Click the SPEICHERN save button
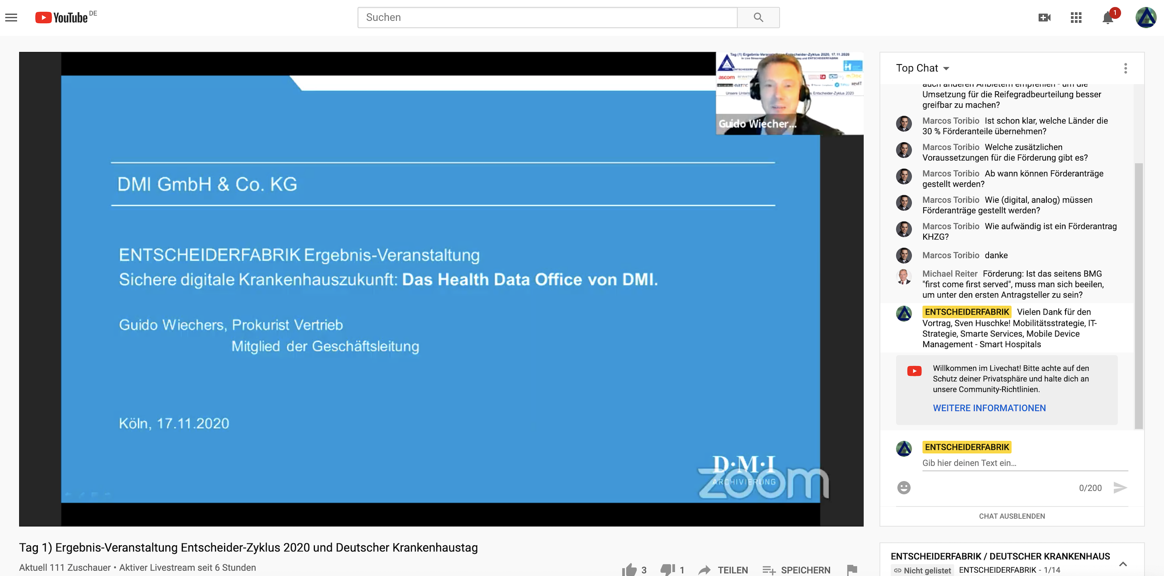 coord(796,570)
